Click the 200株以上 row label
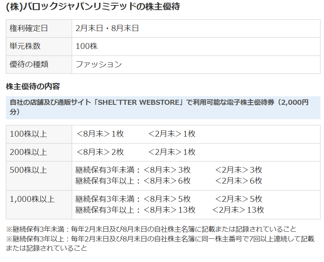 pos(28,152)
